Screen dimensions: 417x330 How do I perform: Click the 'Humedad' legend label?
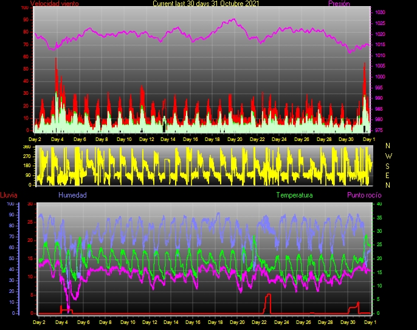[x=72, y=195]
